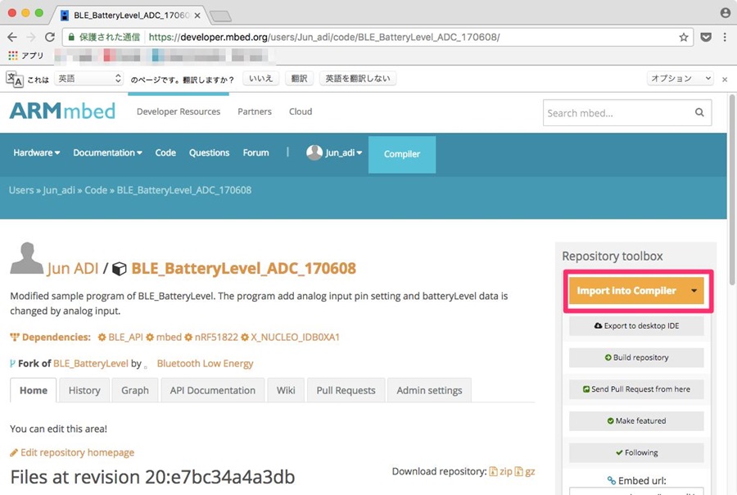
Task: Click the Send Pull Request from here button
Action: [638, 389]
